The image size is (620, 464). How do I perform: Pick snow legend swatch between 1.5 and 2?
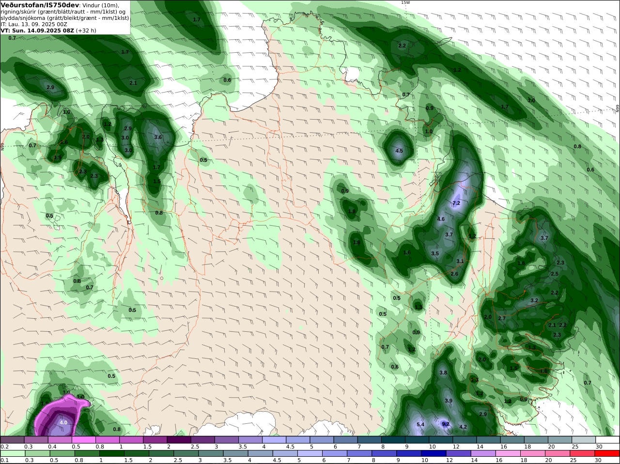[x=155, y=440]
